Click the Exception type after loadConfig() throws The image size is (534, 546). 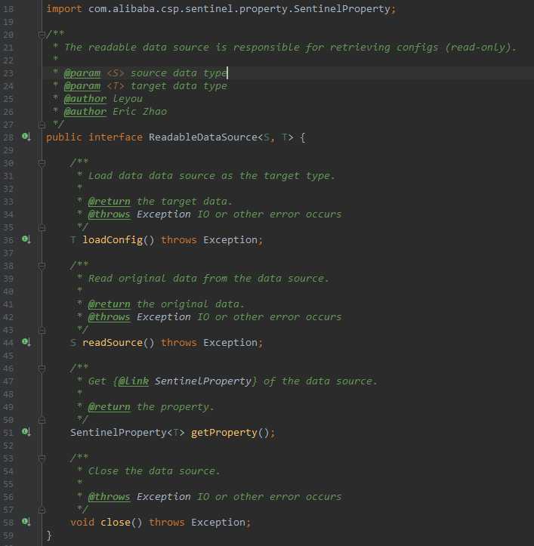[x=230, y=240]
